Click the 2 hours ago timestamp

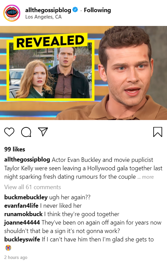(16, 258)
